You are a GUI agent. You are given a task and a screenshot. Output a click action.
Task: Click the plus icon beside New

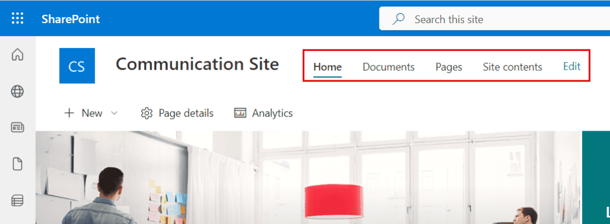point(69,113)
